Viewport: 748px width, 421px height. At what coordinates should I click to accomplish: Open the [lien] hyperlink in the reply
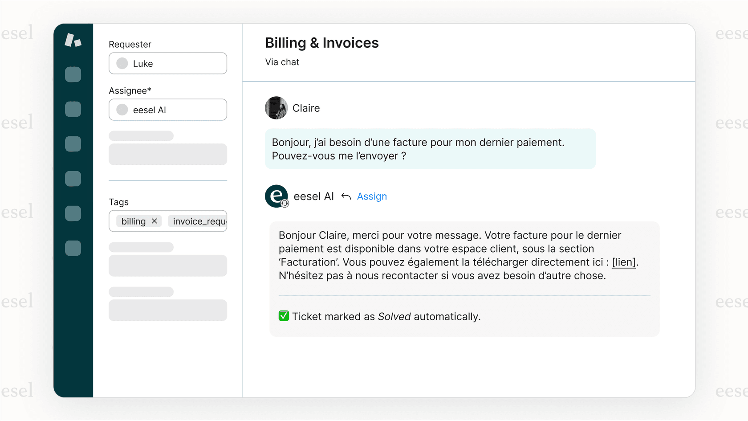[623, 262]
